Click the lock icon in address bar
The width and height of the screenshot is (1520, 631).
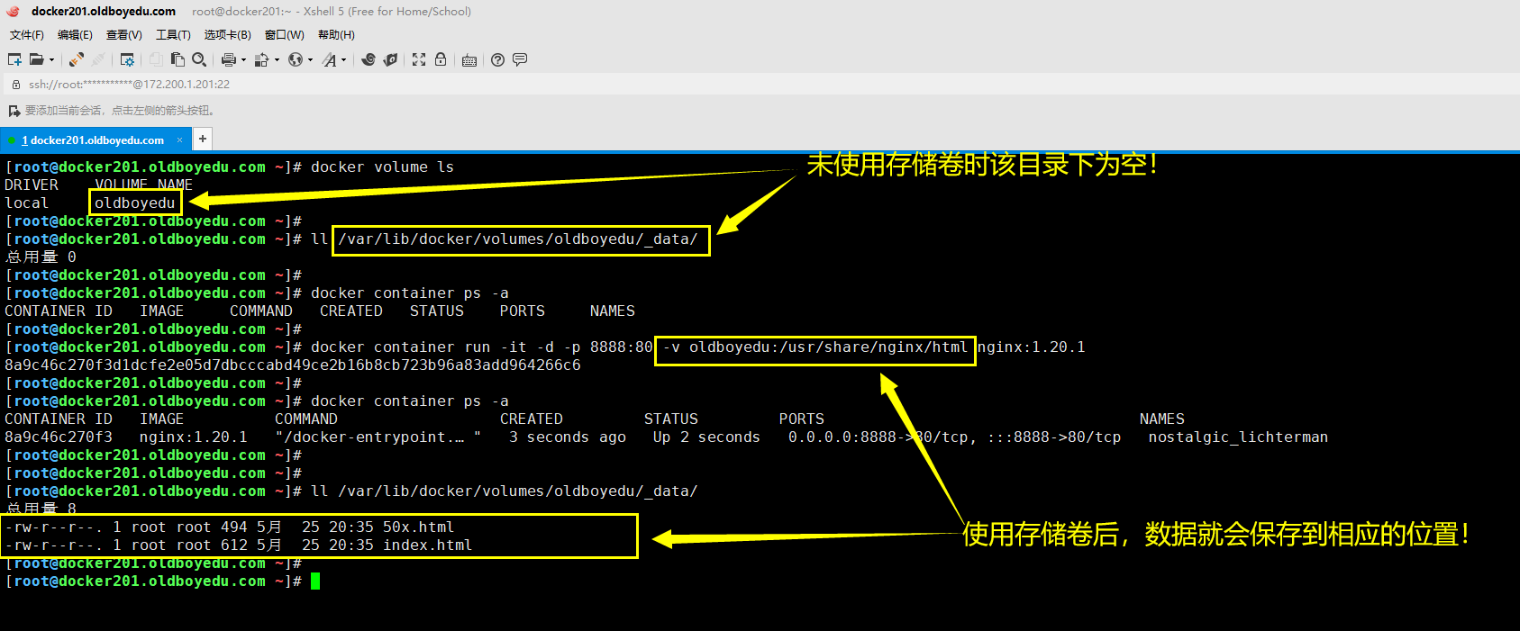15,84
